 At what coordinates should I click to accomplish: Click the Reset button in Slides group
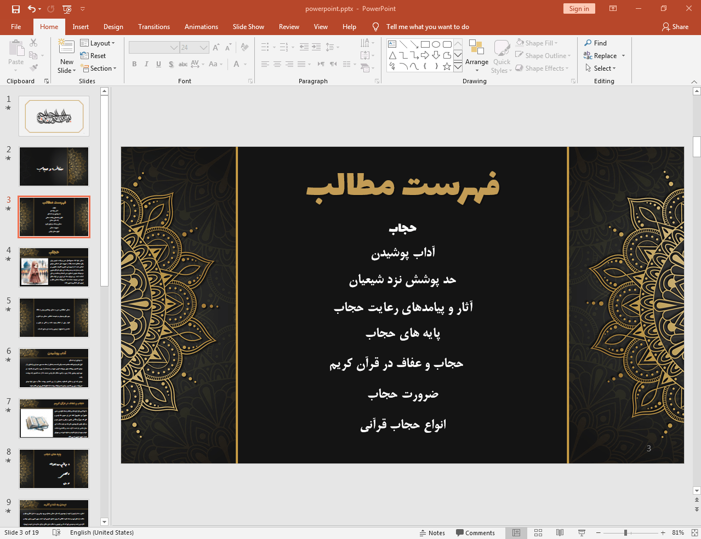[94, 55]
